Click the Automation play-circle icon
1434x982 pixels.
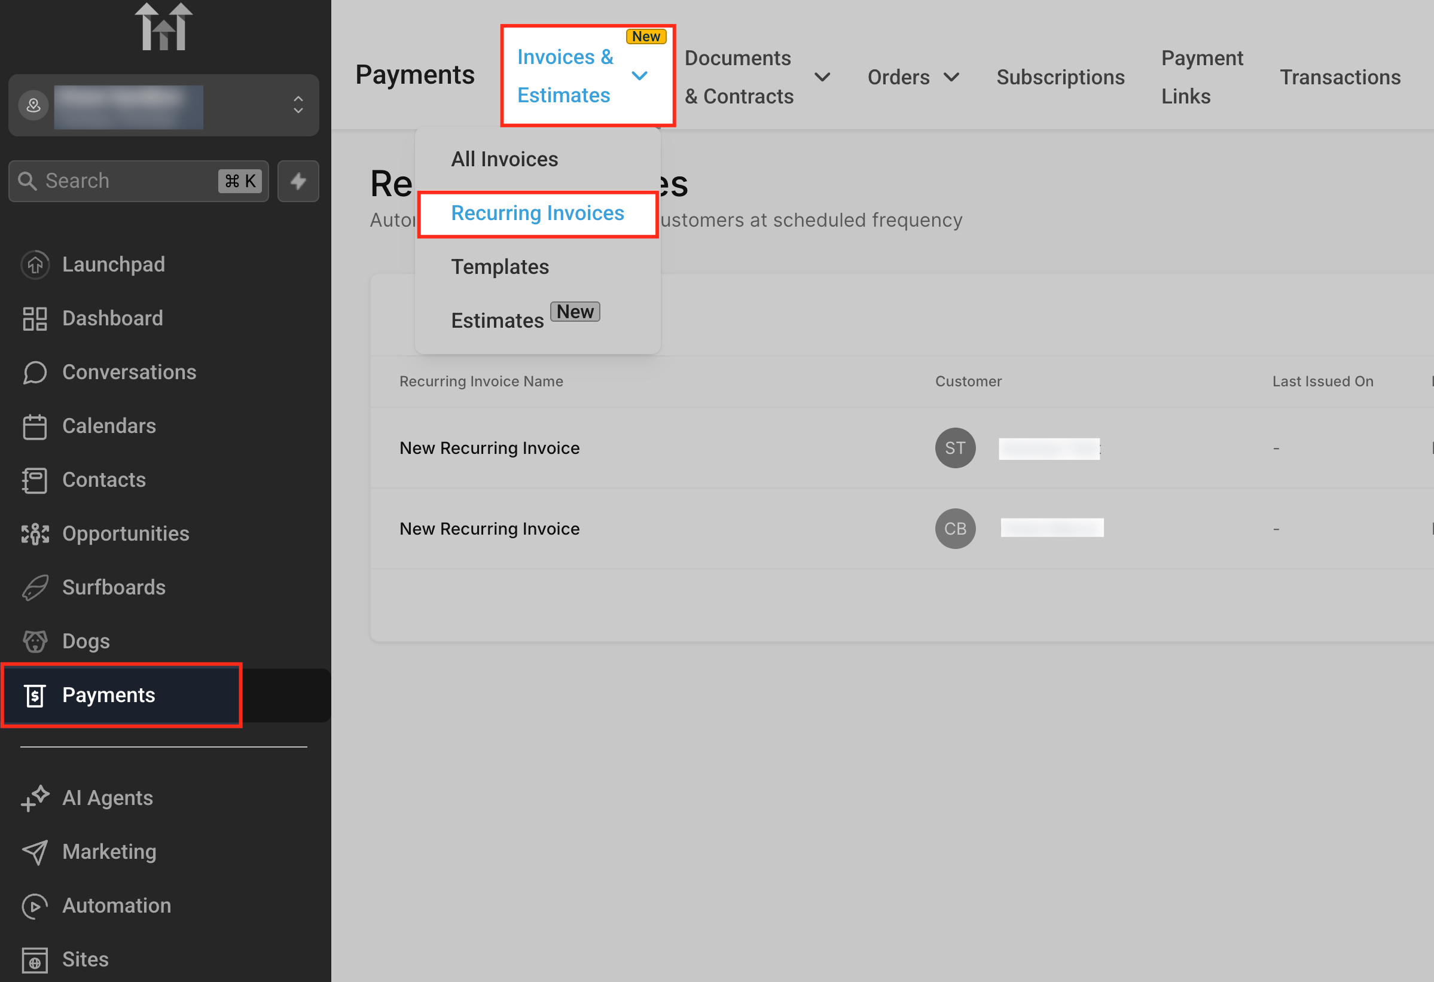coord(35,905)
